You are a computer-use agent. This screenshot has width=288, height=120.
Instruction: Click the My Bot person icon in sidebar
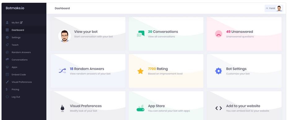coord(7,23)
